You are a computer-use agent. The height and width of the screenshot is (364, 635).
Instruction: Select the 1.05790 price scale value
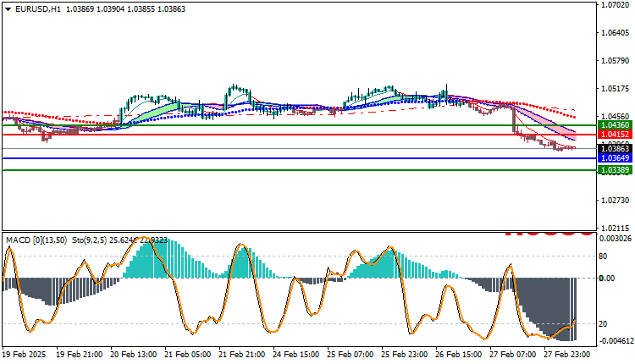coord(616,61)
